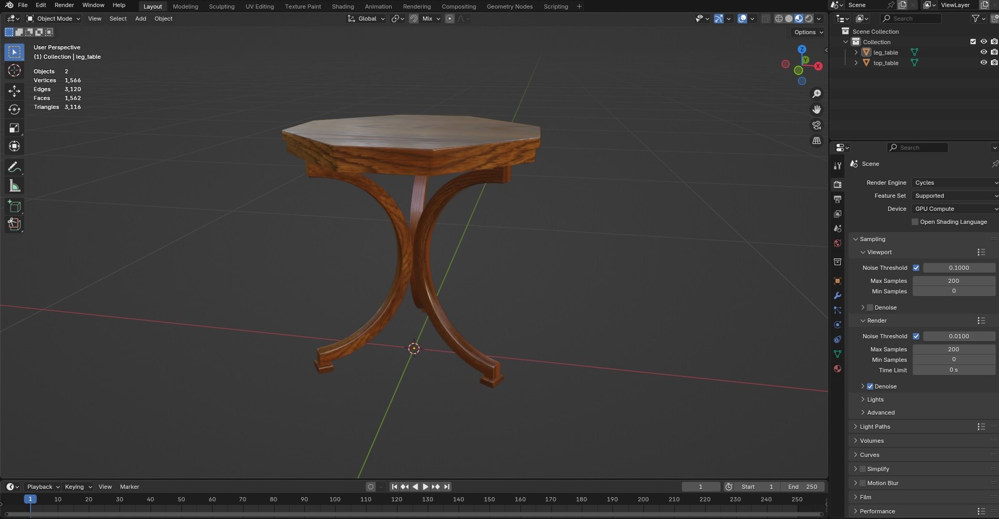Select the Scale tool
The width and height of the screenshot is (999, 519).
[15, 128]
